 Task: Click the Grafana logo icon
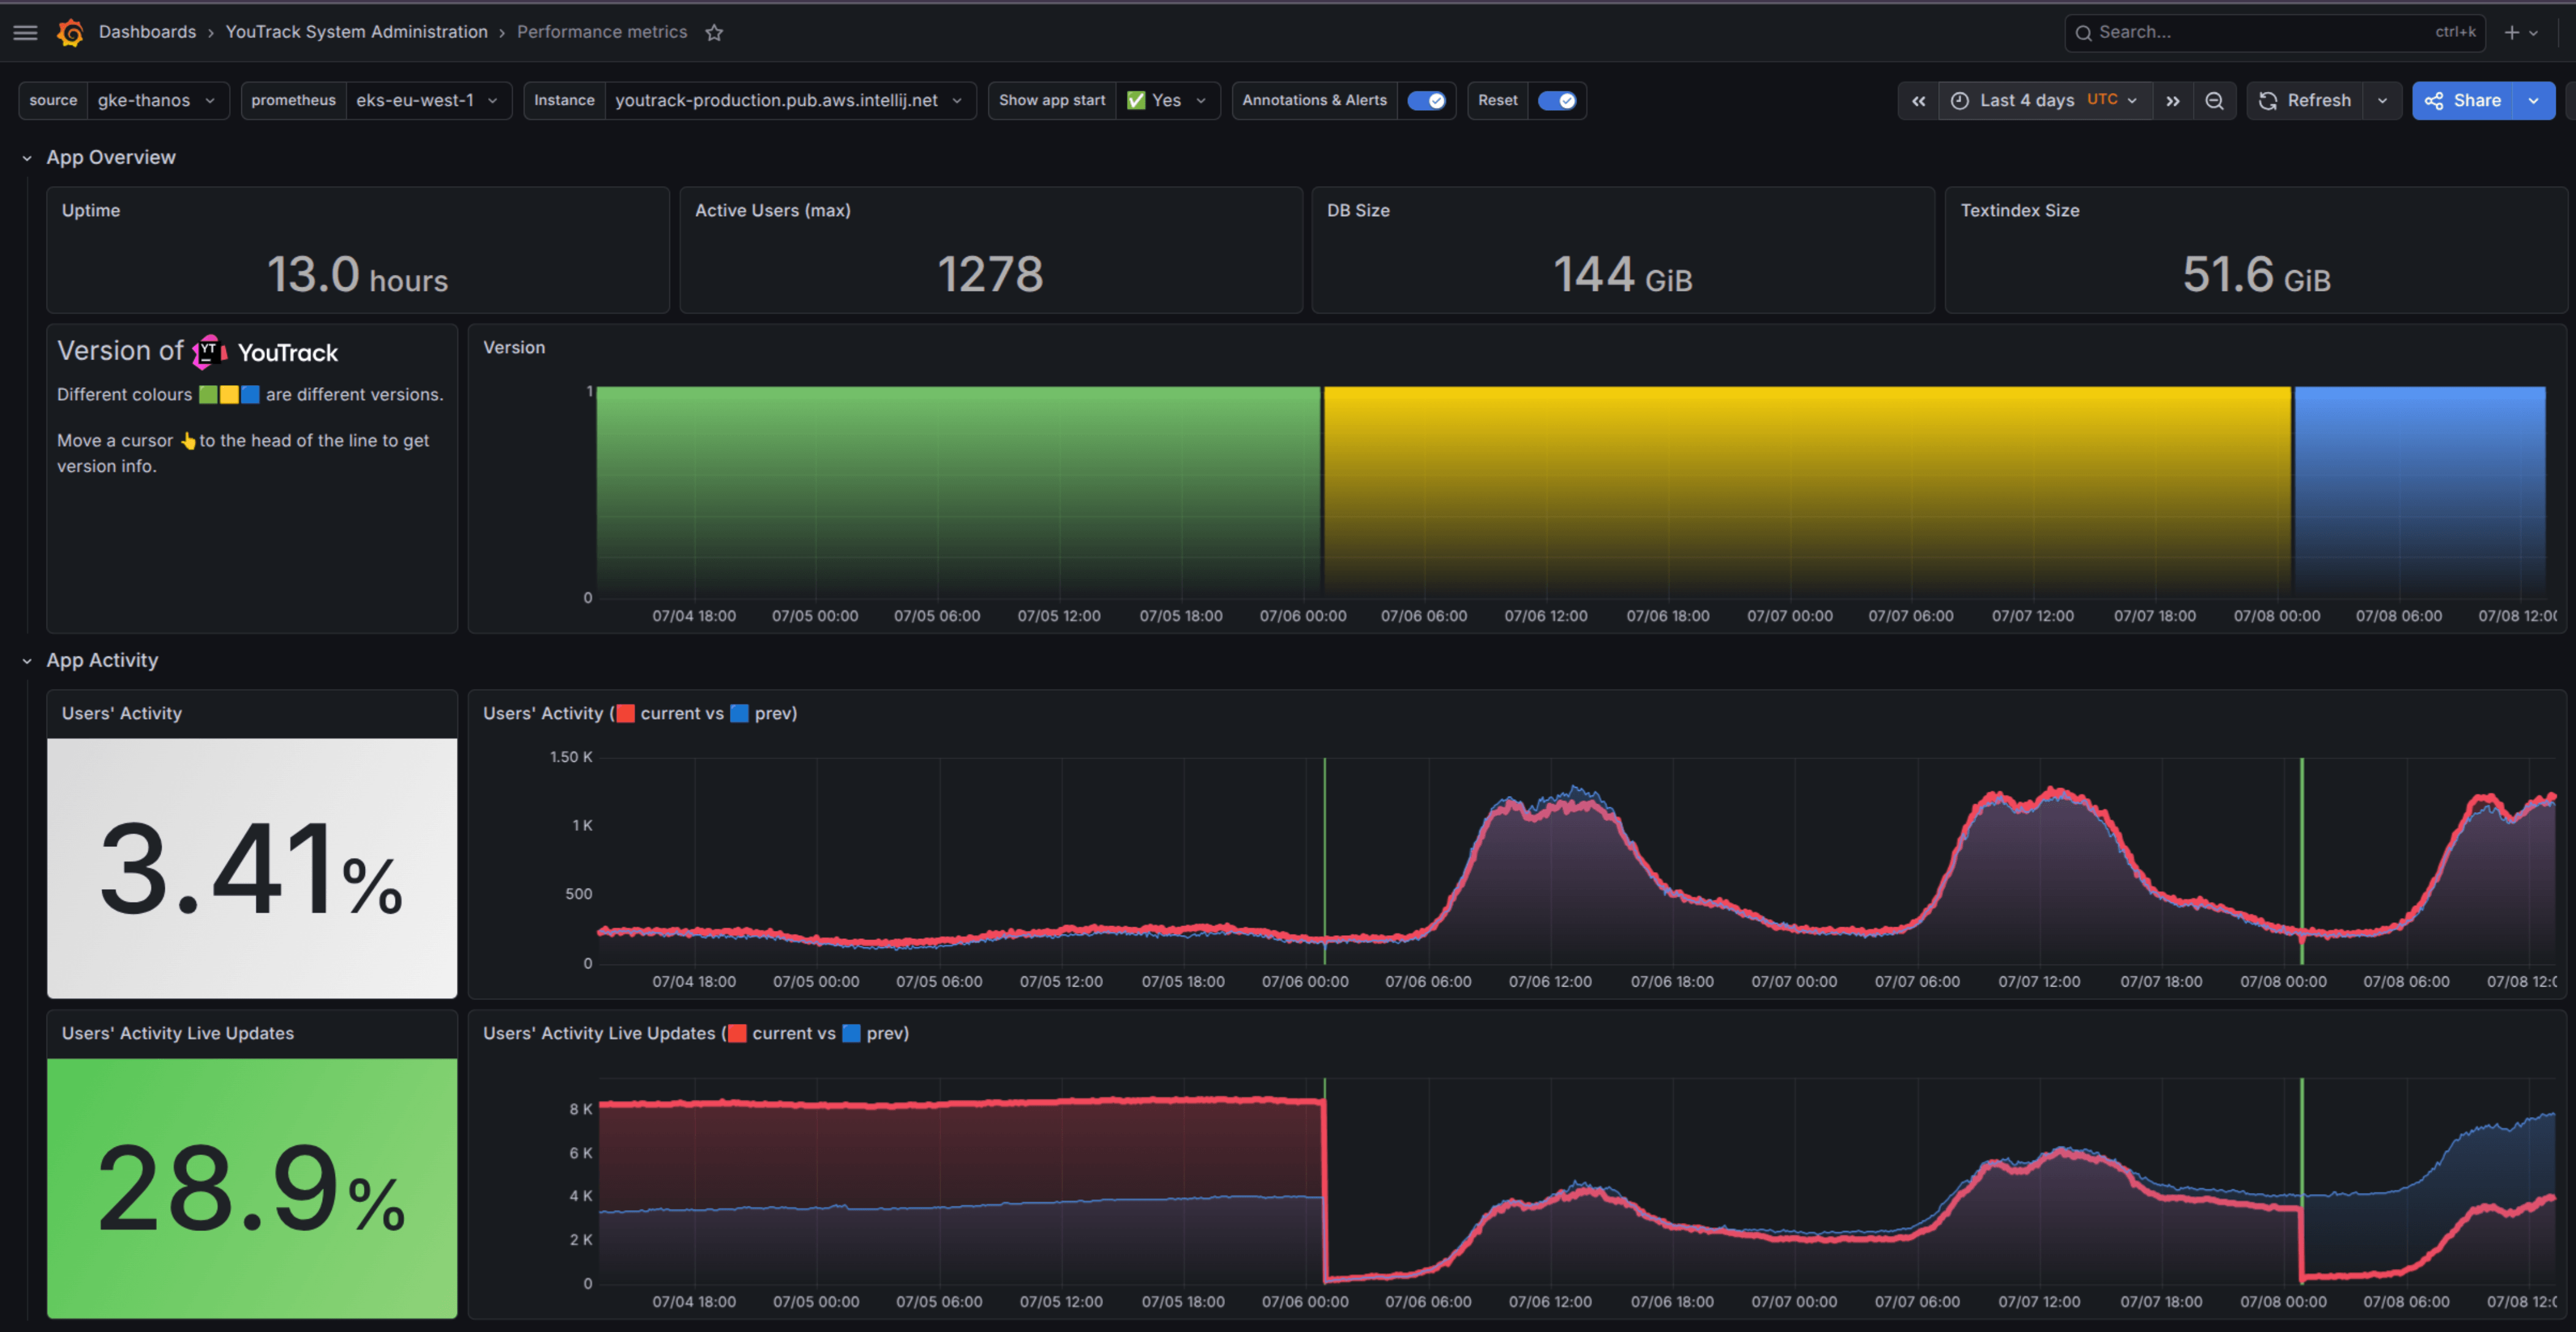[70, 33]
